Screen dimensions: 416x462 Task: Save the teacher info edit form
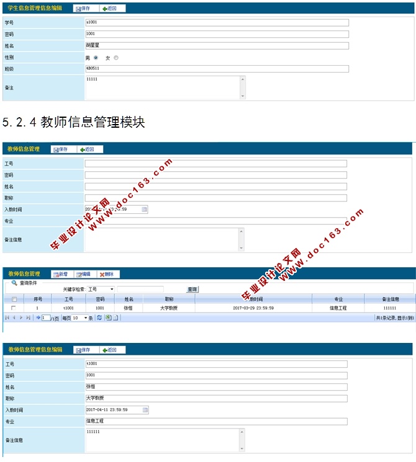[86, 350]
